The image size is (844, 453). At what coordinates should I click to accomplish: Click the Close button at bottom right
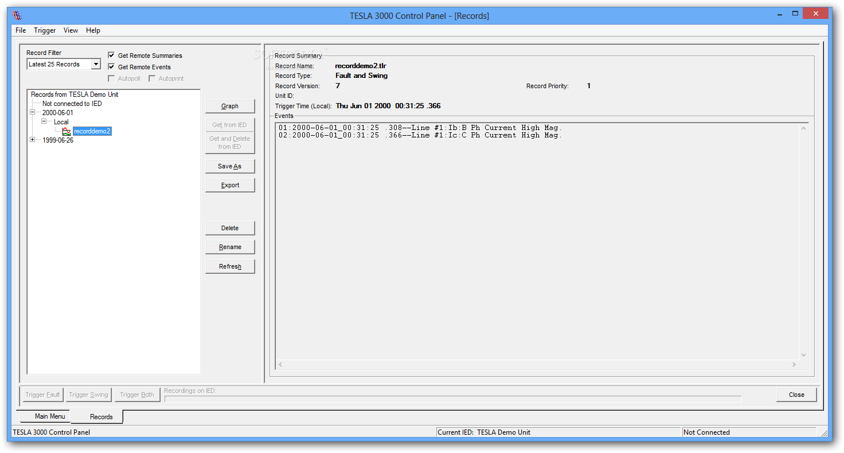click(x=796, y=395)
